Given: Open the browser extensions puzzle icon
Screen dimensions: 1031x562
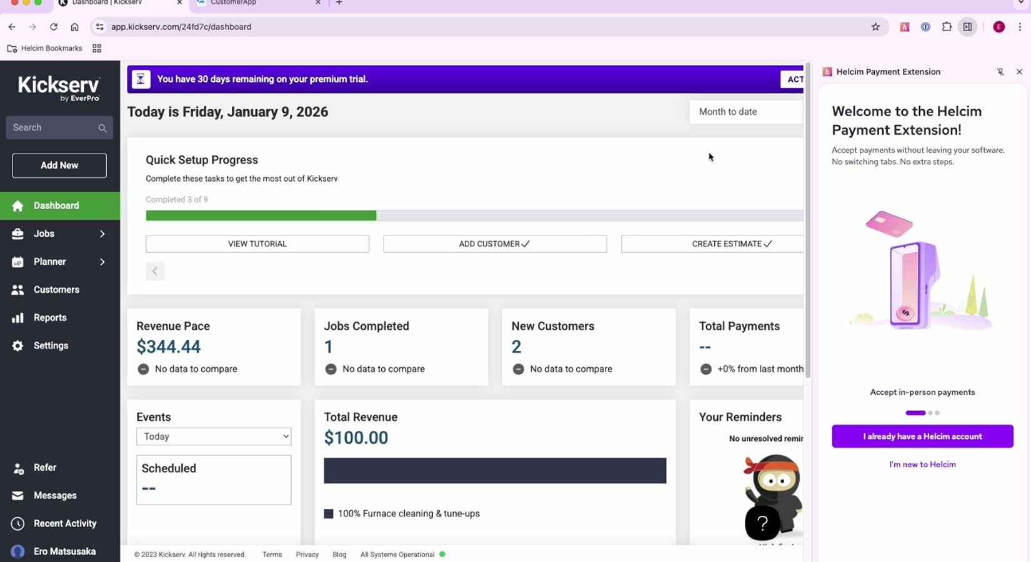Looking at the screenshot, I should 947,27.
